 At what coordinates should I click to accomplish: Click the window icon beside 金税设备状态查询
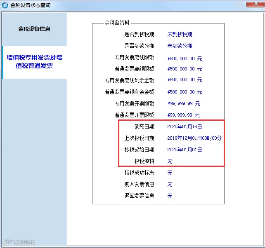[x=5, y=5]
